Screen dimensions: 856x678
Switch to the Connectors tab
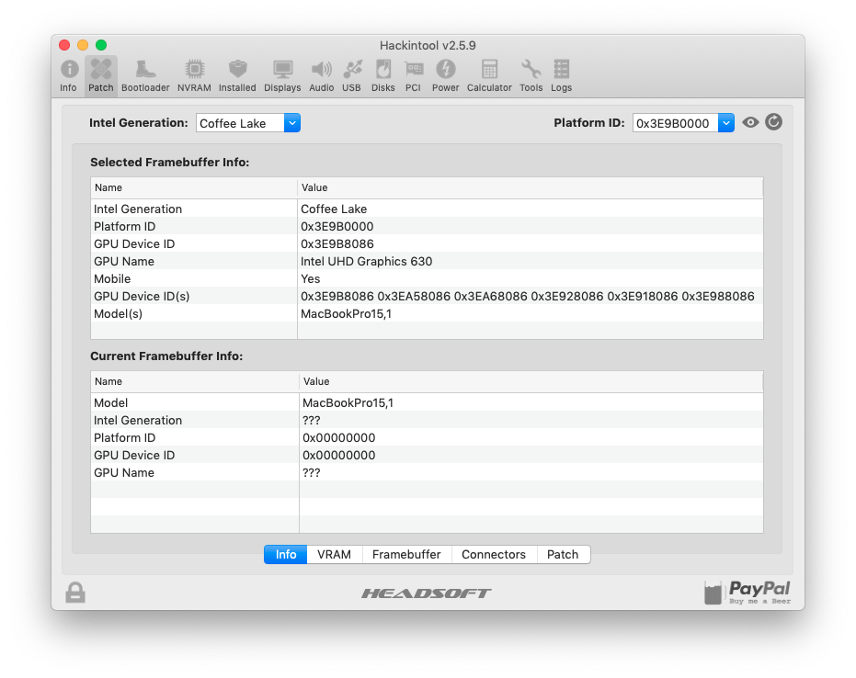[494, 554]
